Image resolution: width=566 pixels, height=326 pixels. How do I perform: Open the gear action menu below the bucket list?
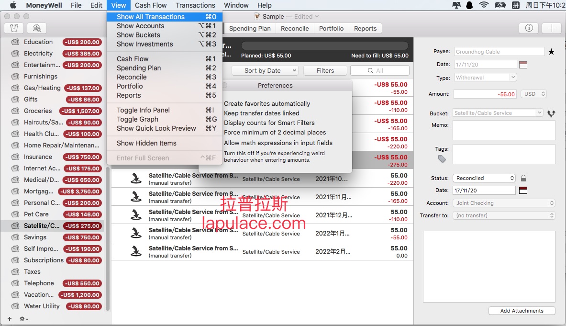(24, 319)
